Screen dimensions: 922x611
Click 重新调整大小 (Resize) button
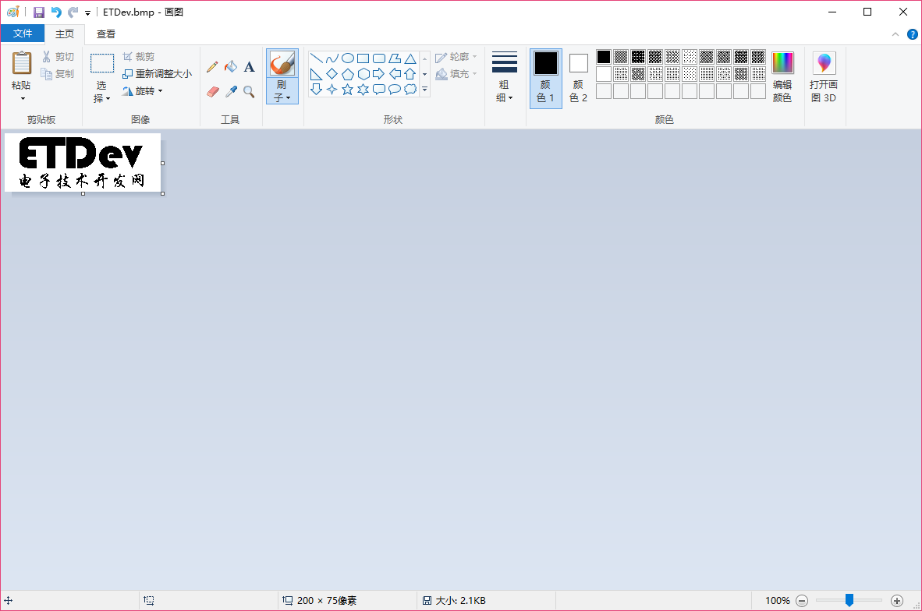(157, 74)
